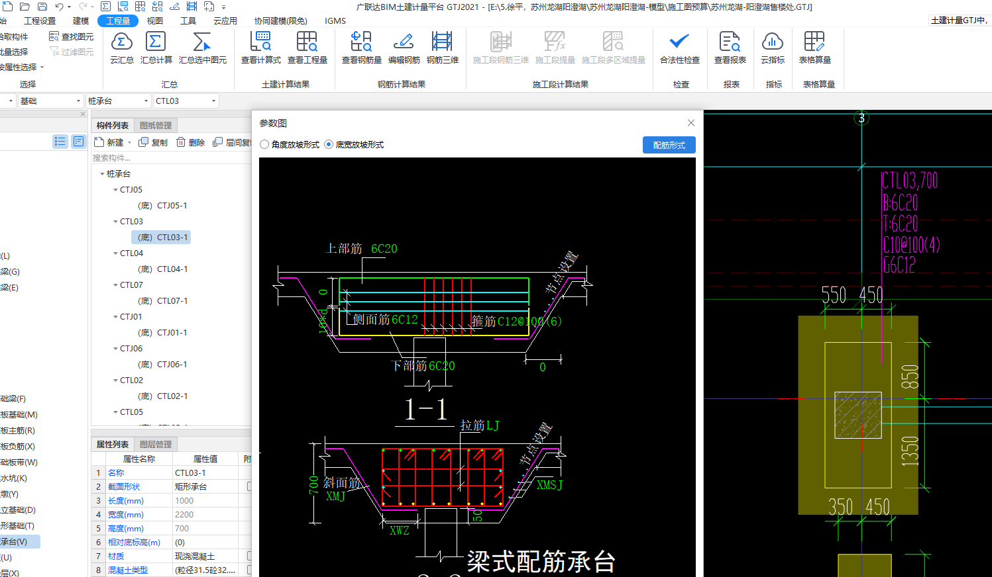Open the 建模 ribbon tab
992x577 pixels.
click(81, 21)
